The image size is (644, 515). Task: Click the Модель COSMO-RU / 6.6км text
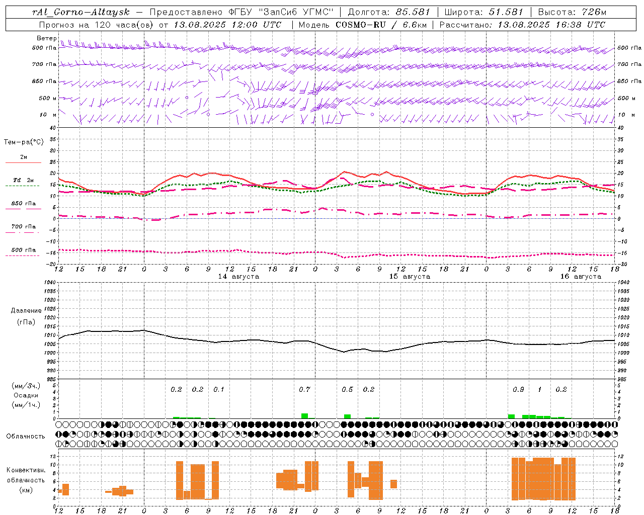[362, 25]
